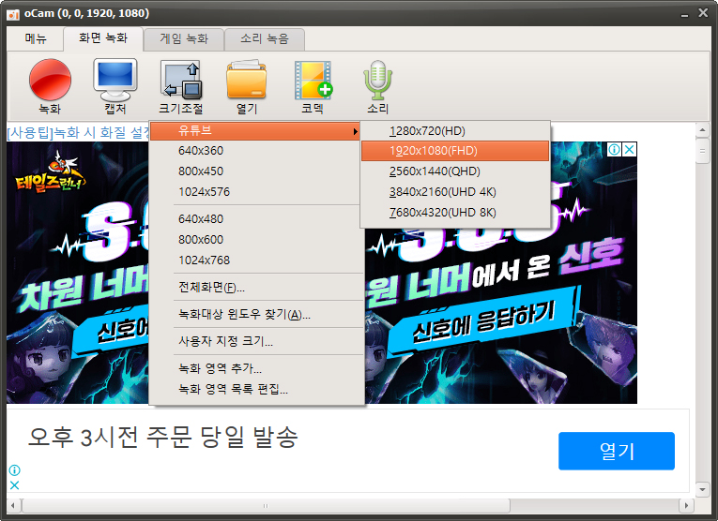This screenshot has width=718, height=521.
Task: Click the ad info icon on the banner
Action: [x=614, y=149]
